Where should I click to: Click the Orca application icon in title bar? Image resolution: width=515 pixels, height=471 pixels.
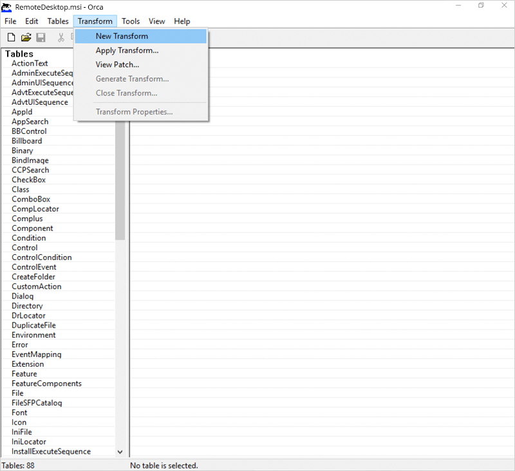point(7,6)
